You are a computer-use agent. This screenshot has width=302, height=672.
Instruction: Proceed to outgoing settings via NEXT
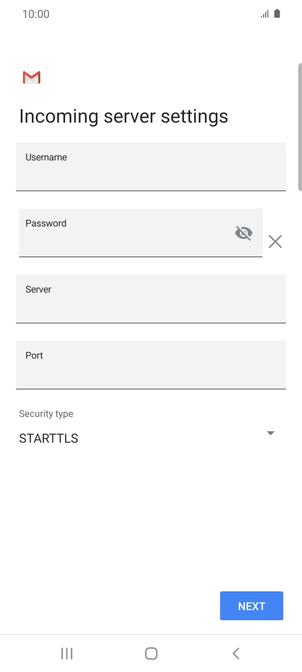[x=251, y=606]
